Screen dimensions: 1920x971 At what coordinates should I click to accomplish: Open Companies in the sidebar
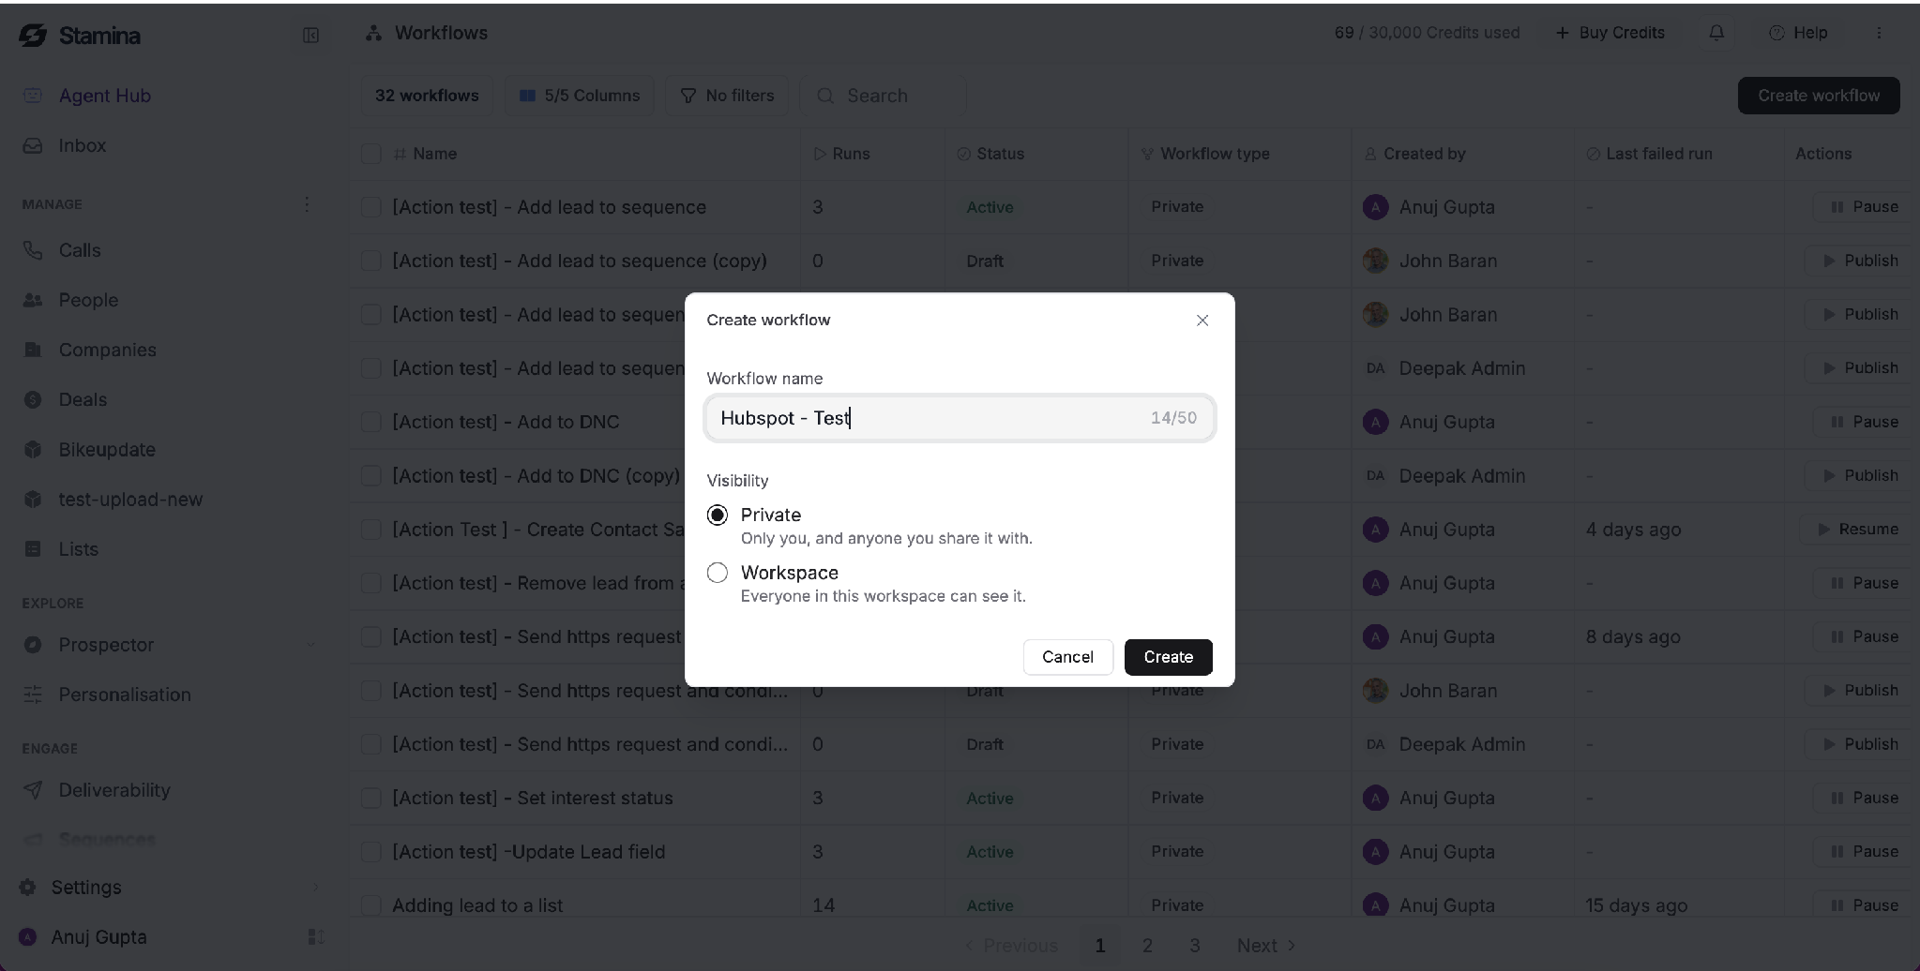tap(107, 350)
